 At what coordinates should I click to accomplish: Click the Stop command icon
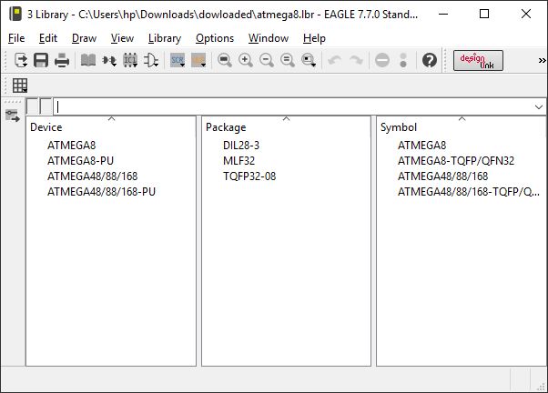pos(382,60)
